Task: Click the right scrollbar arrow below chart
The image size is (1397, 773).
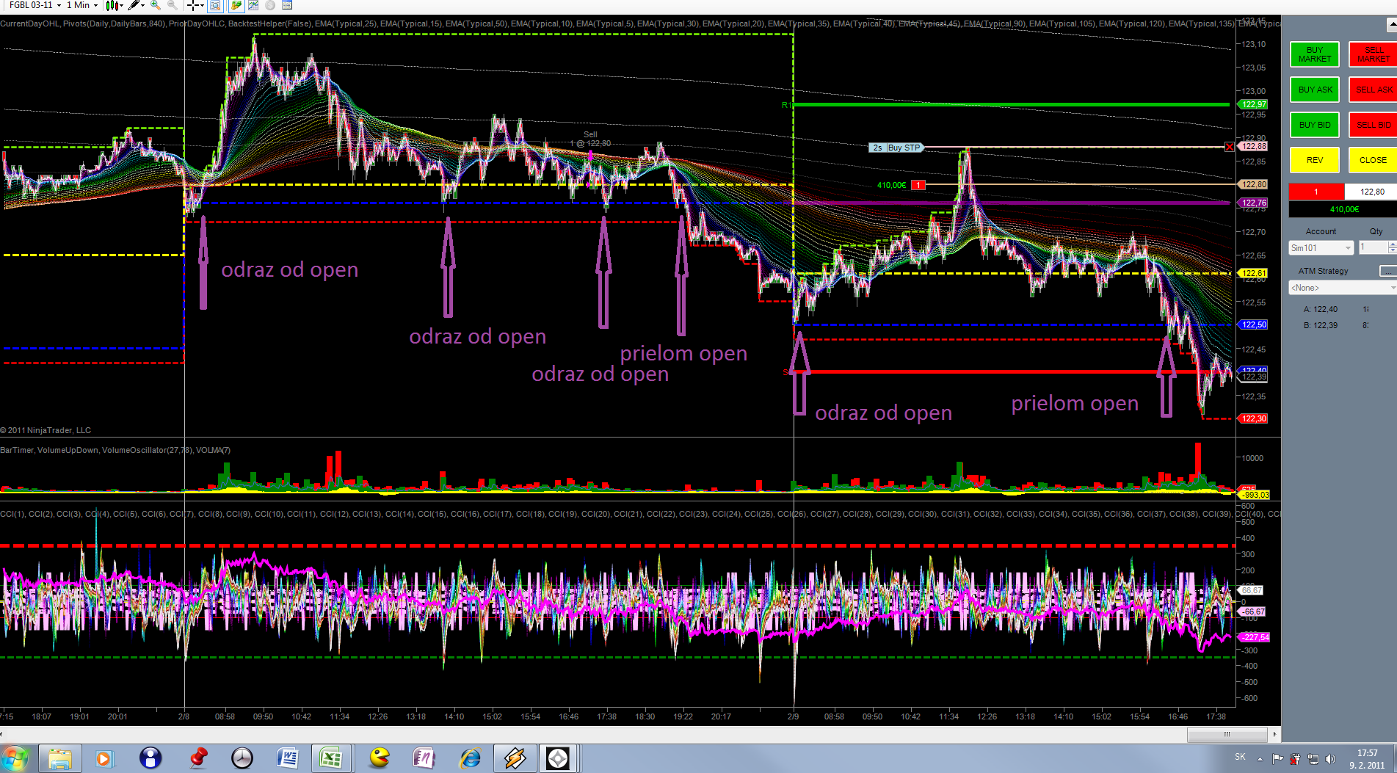Action: point(1274,734)
